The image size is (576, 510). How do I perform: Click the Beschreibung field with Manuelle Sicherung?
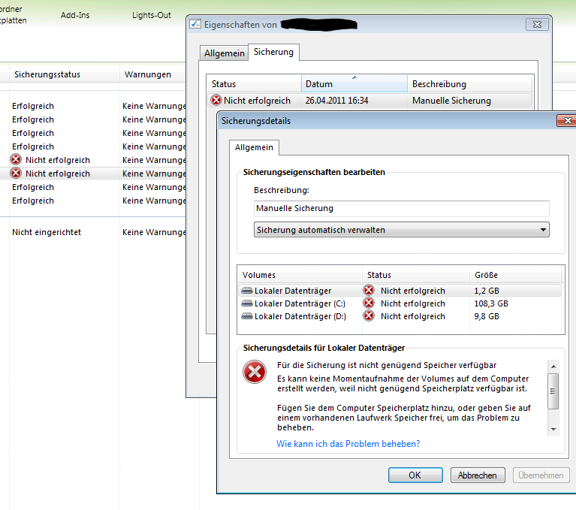[402, 208]
